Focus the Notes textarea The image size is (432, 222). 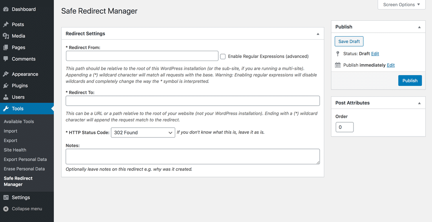click(192, 157)
